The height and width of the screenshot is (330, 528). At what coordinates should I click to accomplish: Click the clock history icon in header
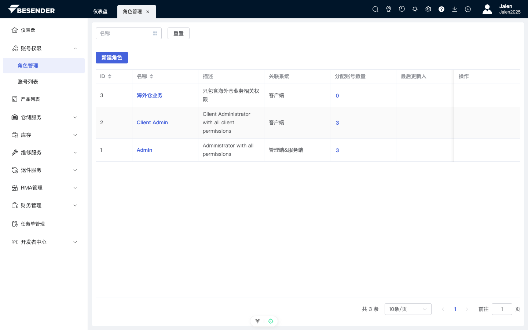point(402,9)
